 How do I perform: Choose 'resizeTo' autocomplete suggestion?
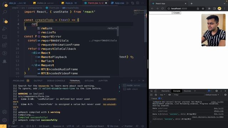[77, 32]
